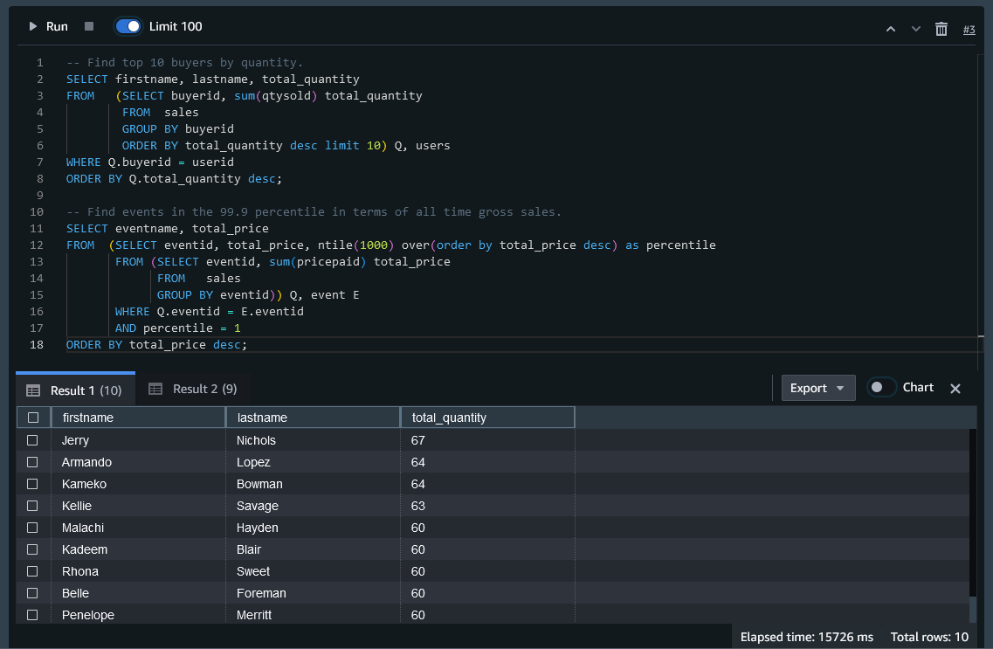Check the box for Kellie Savage row
The image size is (993, 649).
32,506
